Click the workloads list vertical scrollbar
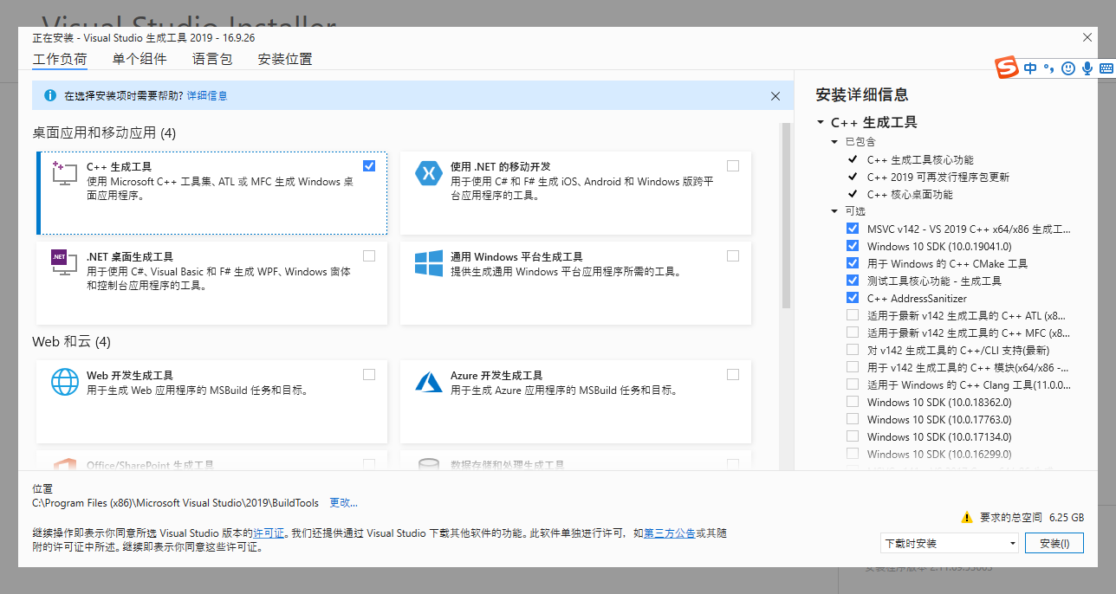Viewport: 1116px width, 594px height. pyautogui.click(x=786, y=215)
